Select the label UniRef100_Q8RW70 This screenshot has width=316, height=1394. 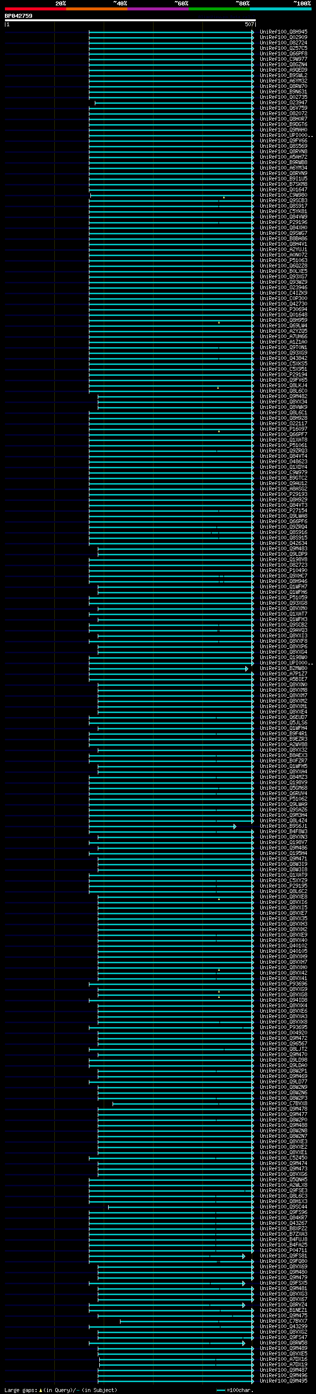click(283, 86)
